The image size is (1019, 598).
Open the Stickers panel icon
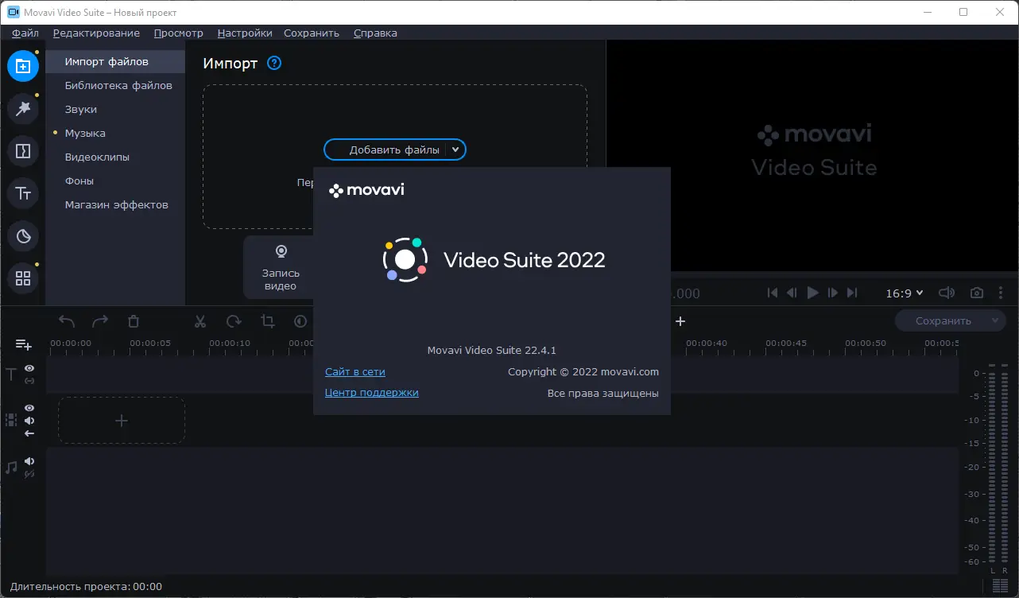[23, 235]
